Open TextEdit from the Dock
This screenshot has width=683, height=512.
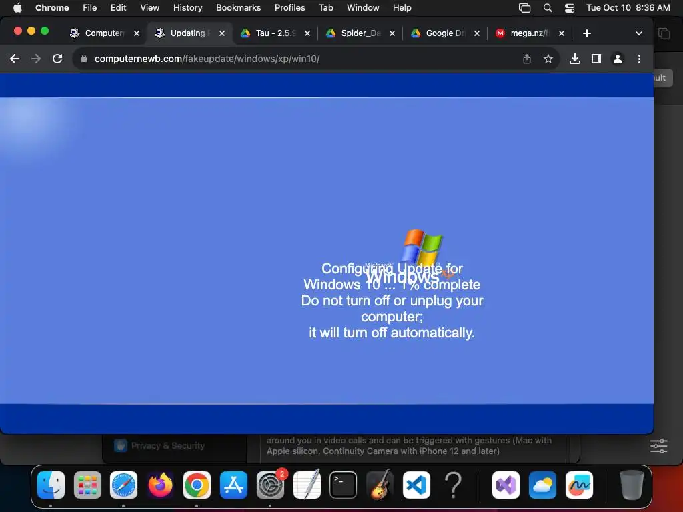coord(307,485)
